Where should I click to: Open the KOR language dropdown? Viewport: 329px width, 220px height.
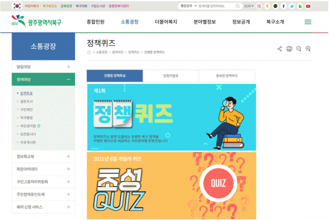point(248,6)
